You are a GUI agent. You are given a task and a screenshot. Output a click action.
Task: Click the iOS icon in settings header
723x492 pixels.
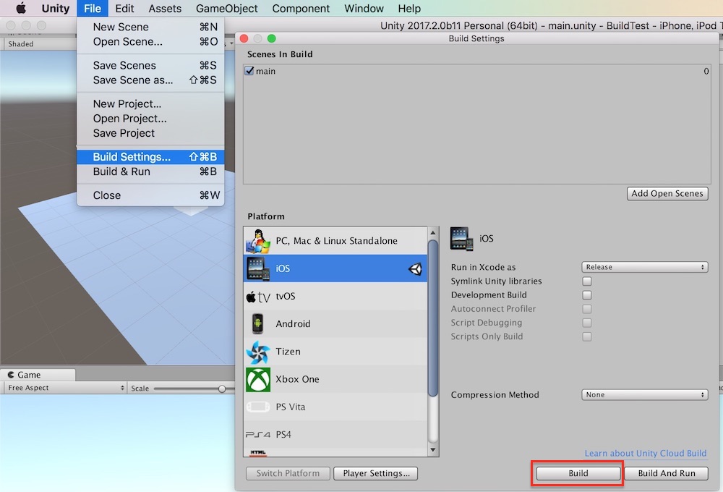click(x=461, y=239)
